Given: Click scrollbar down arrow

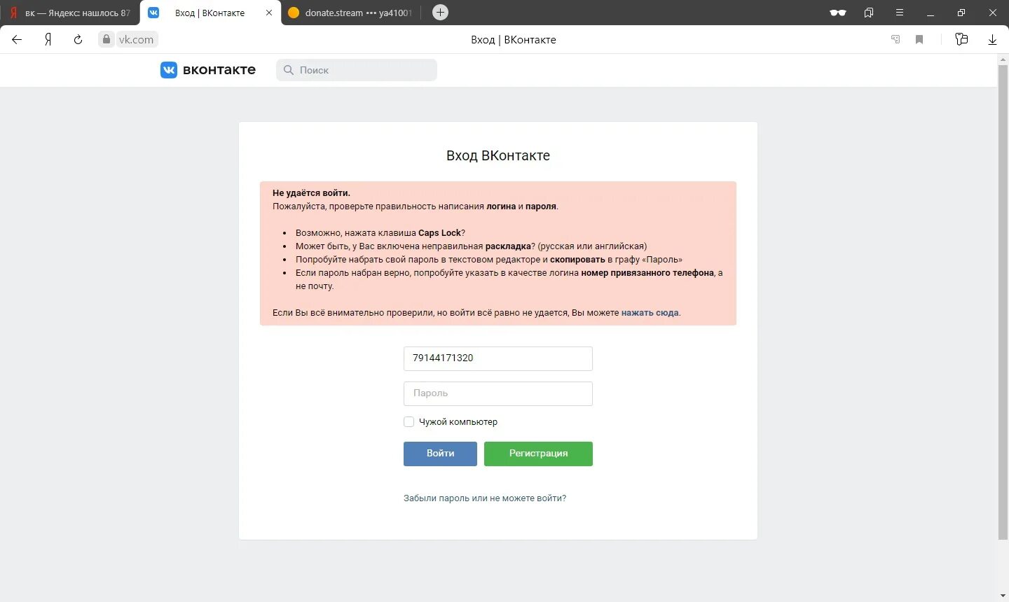Looking at the screenshot, I should pos(1003,596).
